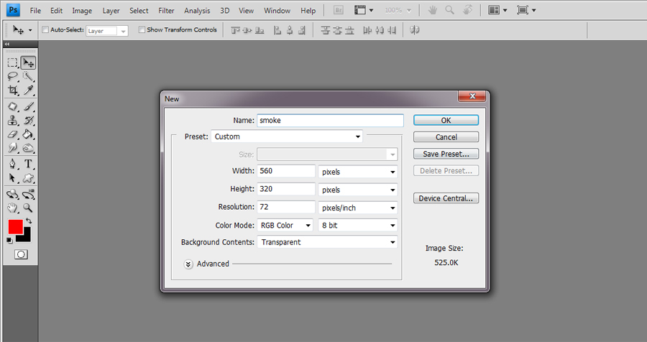Select the Healing Brush tool
This screenshot has height=342, width=647.
tap(13, 106)
